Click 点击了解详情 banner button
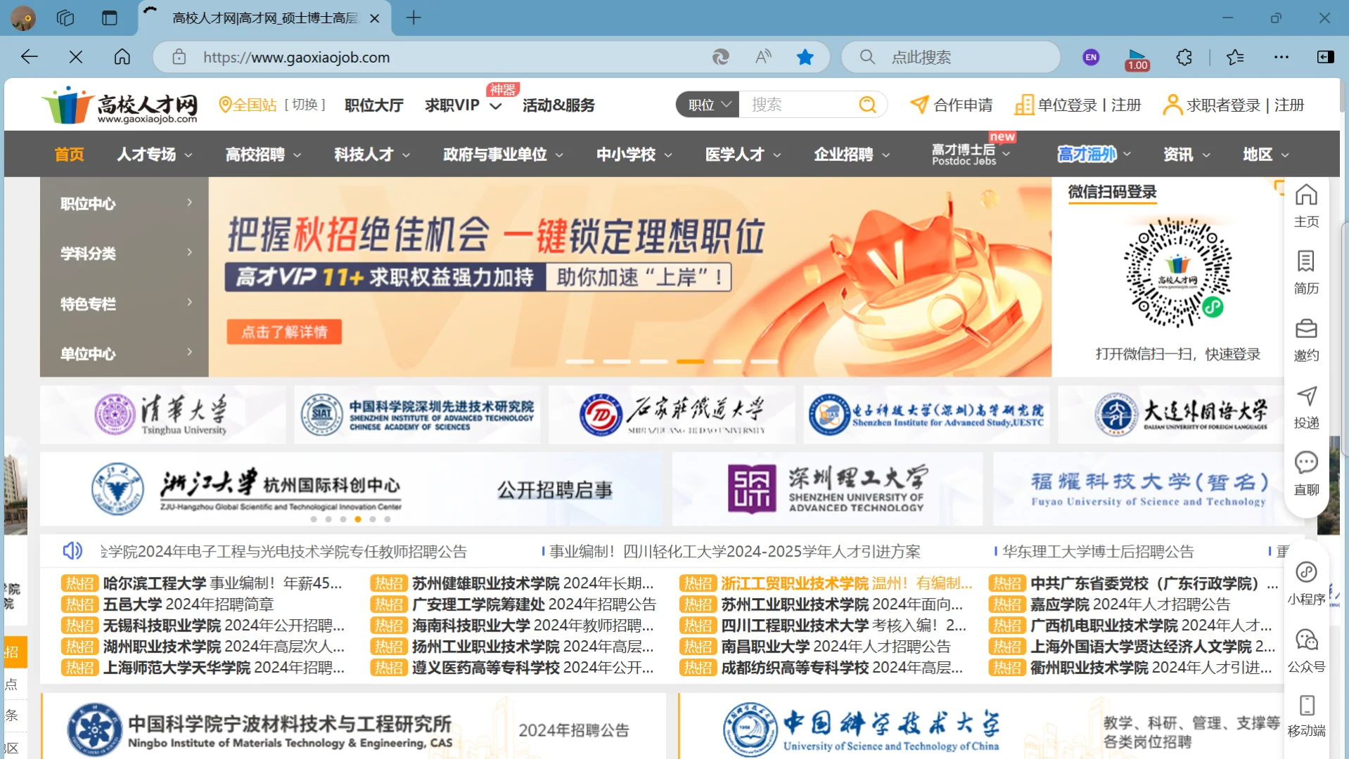Viewport: 1349px width, 759px height. point(284,332)
